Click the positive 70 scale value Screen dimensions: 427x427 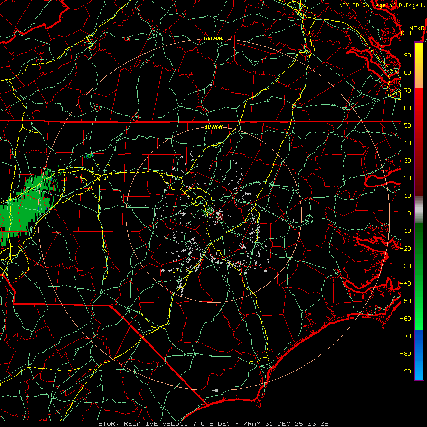tap(408, 91)
